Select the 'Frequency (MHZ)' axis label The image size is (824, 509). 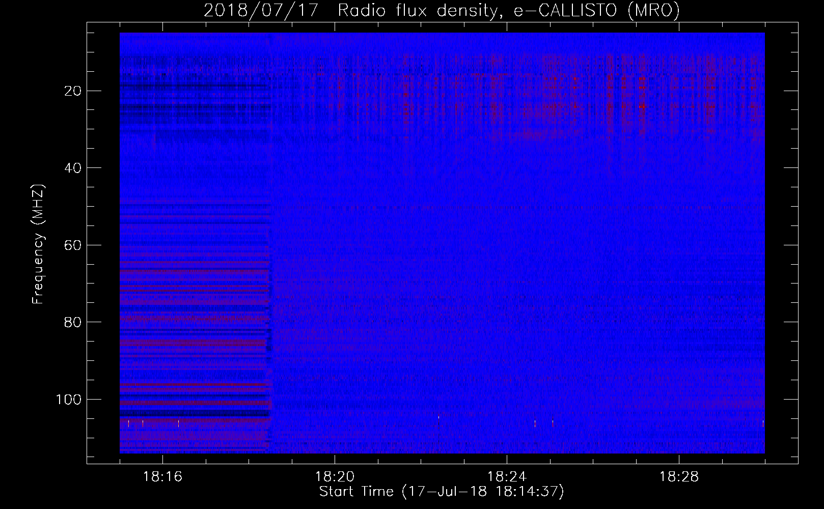pos(38,244)
